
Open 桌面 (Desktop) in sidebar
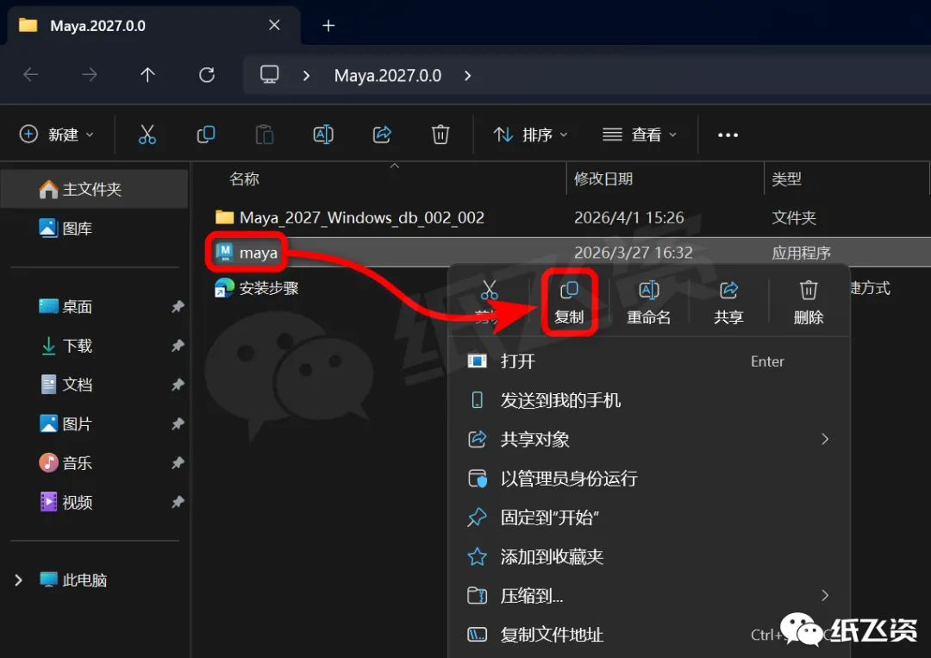pos(66,306)
